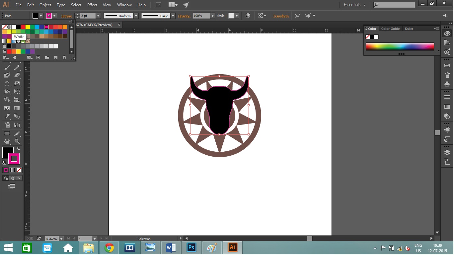Open the Effect menu
This screenshot has height=255, width=454.
pyautogui.click(x=92, y=5)
